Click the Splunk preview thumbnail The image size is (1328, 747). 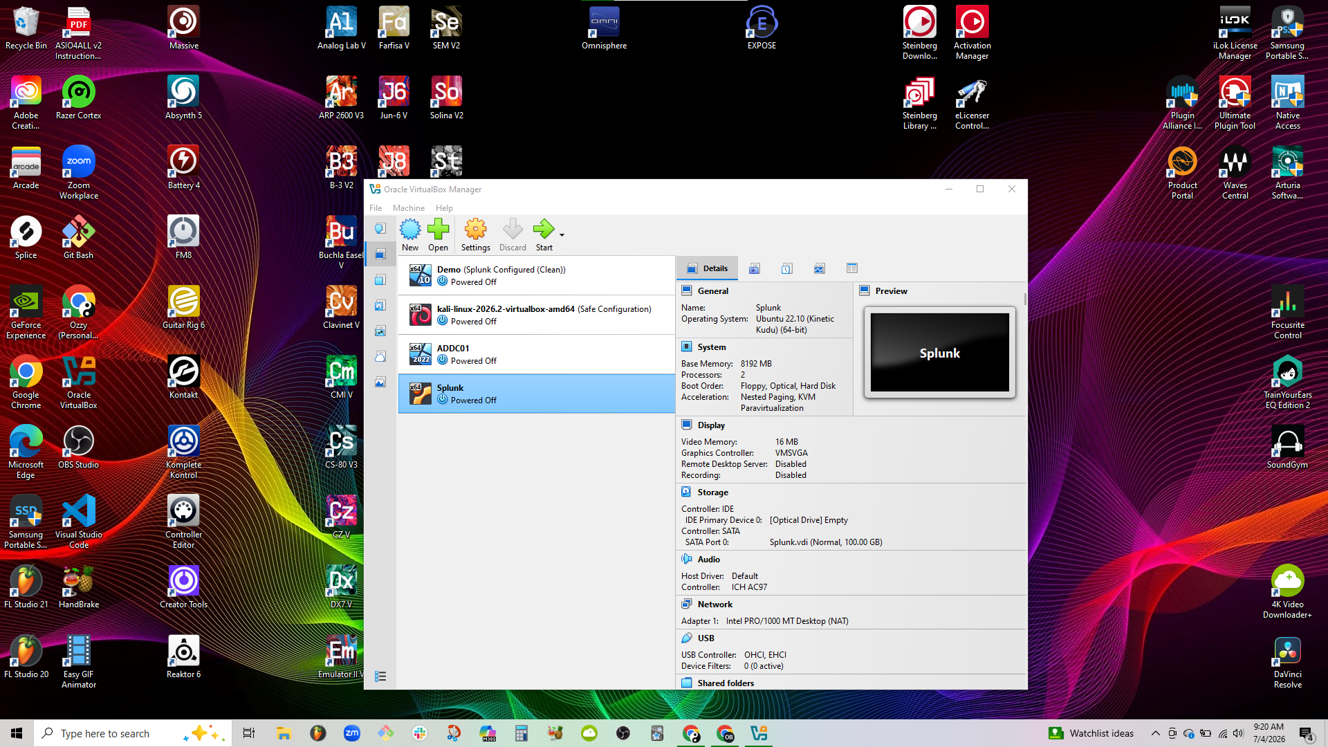939,353
